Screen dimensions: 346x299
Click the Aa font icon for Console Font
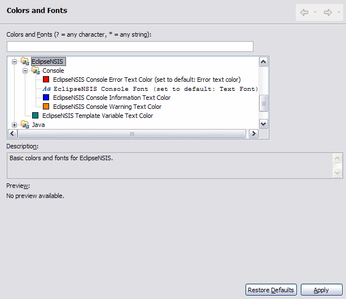46,89
